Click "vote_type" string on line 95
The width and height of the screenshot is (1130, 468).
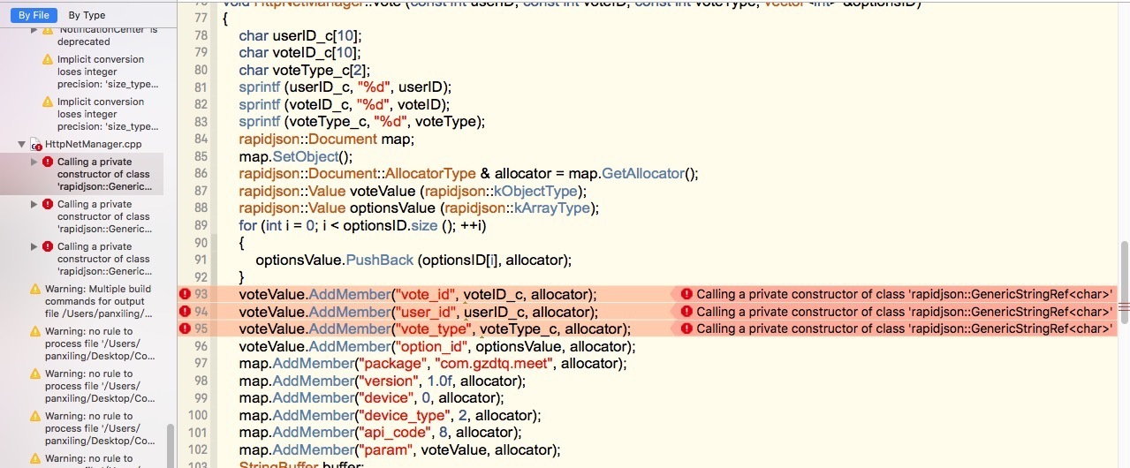[x=433, y=329]
